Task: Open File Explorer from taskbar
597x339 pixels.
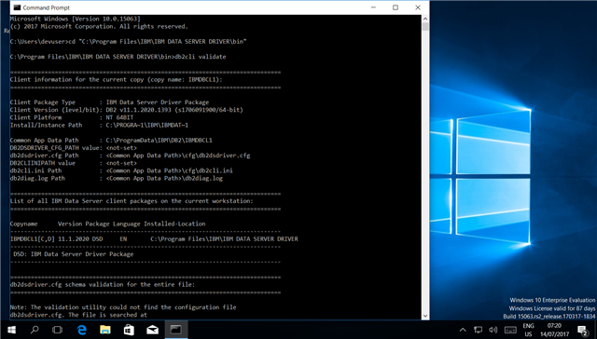Action: [105, 330]
